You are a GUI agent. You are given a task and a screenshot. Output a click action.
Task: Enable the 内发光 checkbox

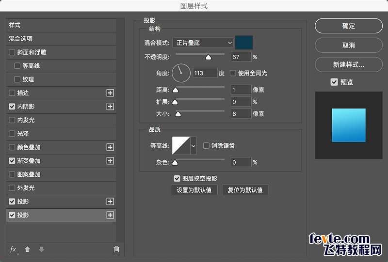12,120
